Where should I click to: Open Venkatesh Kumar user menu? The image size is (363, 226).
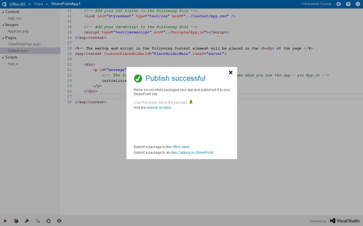[x=316, y=4]
